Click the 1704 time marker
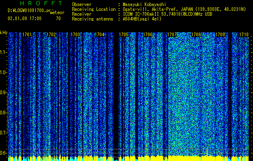This screenshot has width=253, height=161. [x=100, y=35]
